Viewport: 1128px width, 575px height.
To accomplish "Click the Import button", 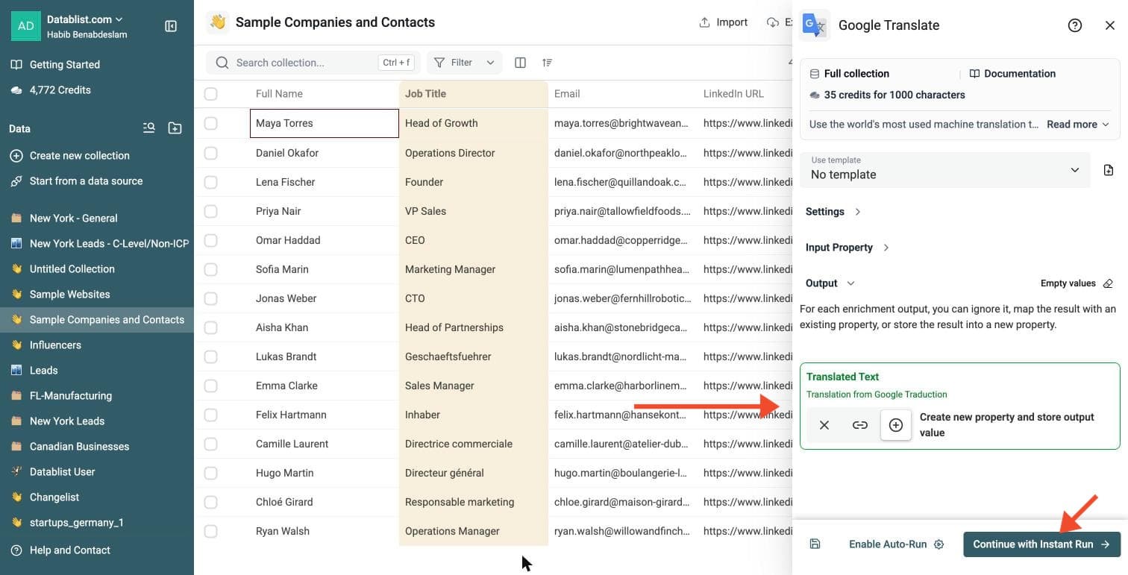I will click(723, 22).
